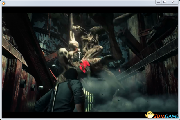Maximize the video player window
Image resolution: width=180 pixels, height=120 pixels.
165,3
